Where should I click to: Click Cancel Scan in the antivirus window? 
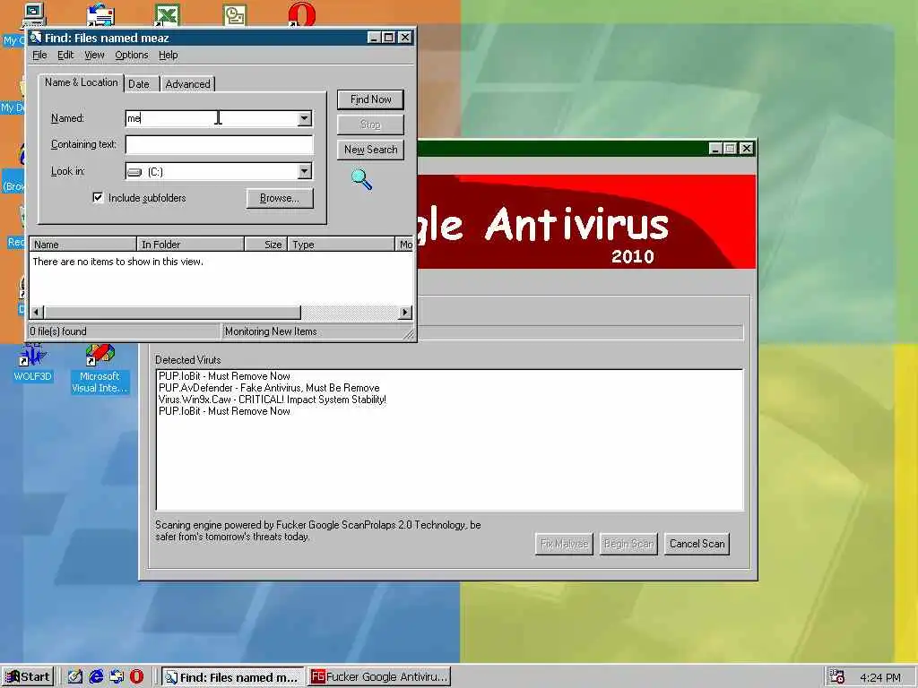point(697,544)
